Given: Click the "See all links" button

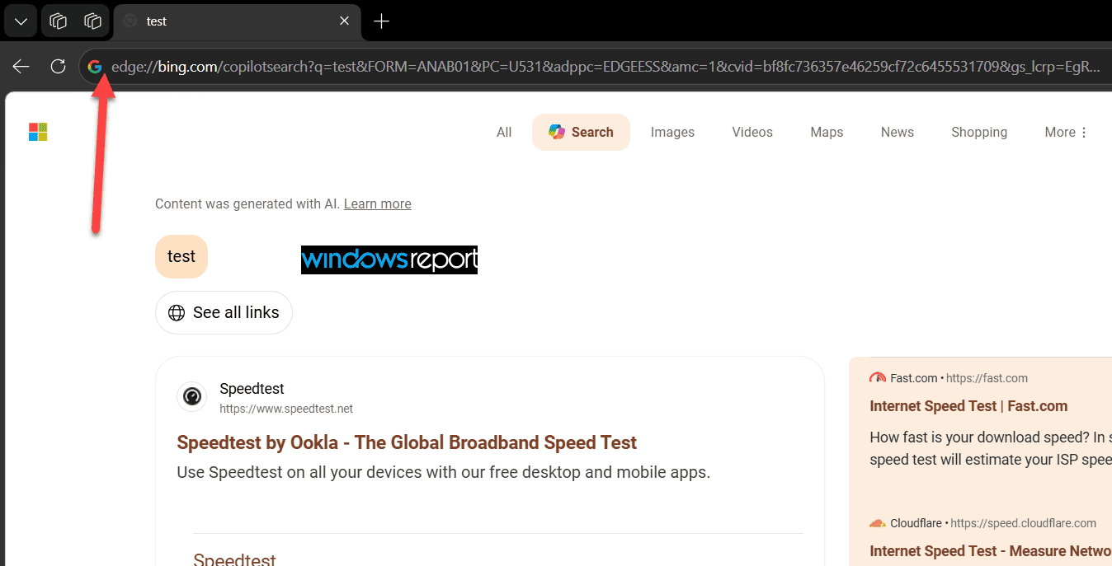Looking at the screenshot, I should (224, 312).
